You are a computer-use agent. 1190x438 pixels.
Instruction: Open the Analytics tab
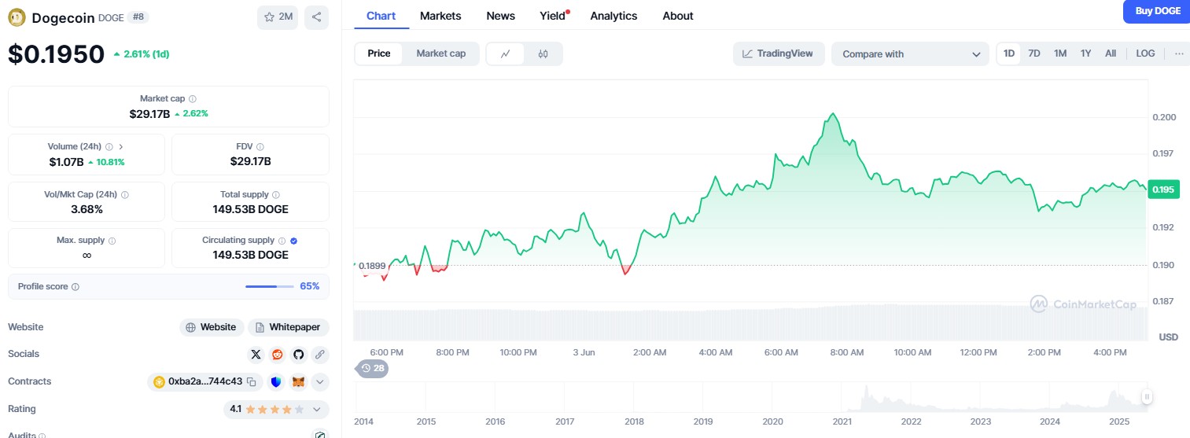(613, 16)
